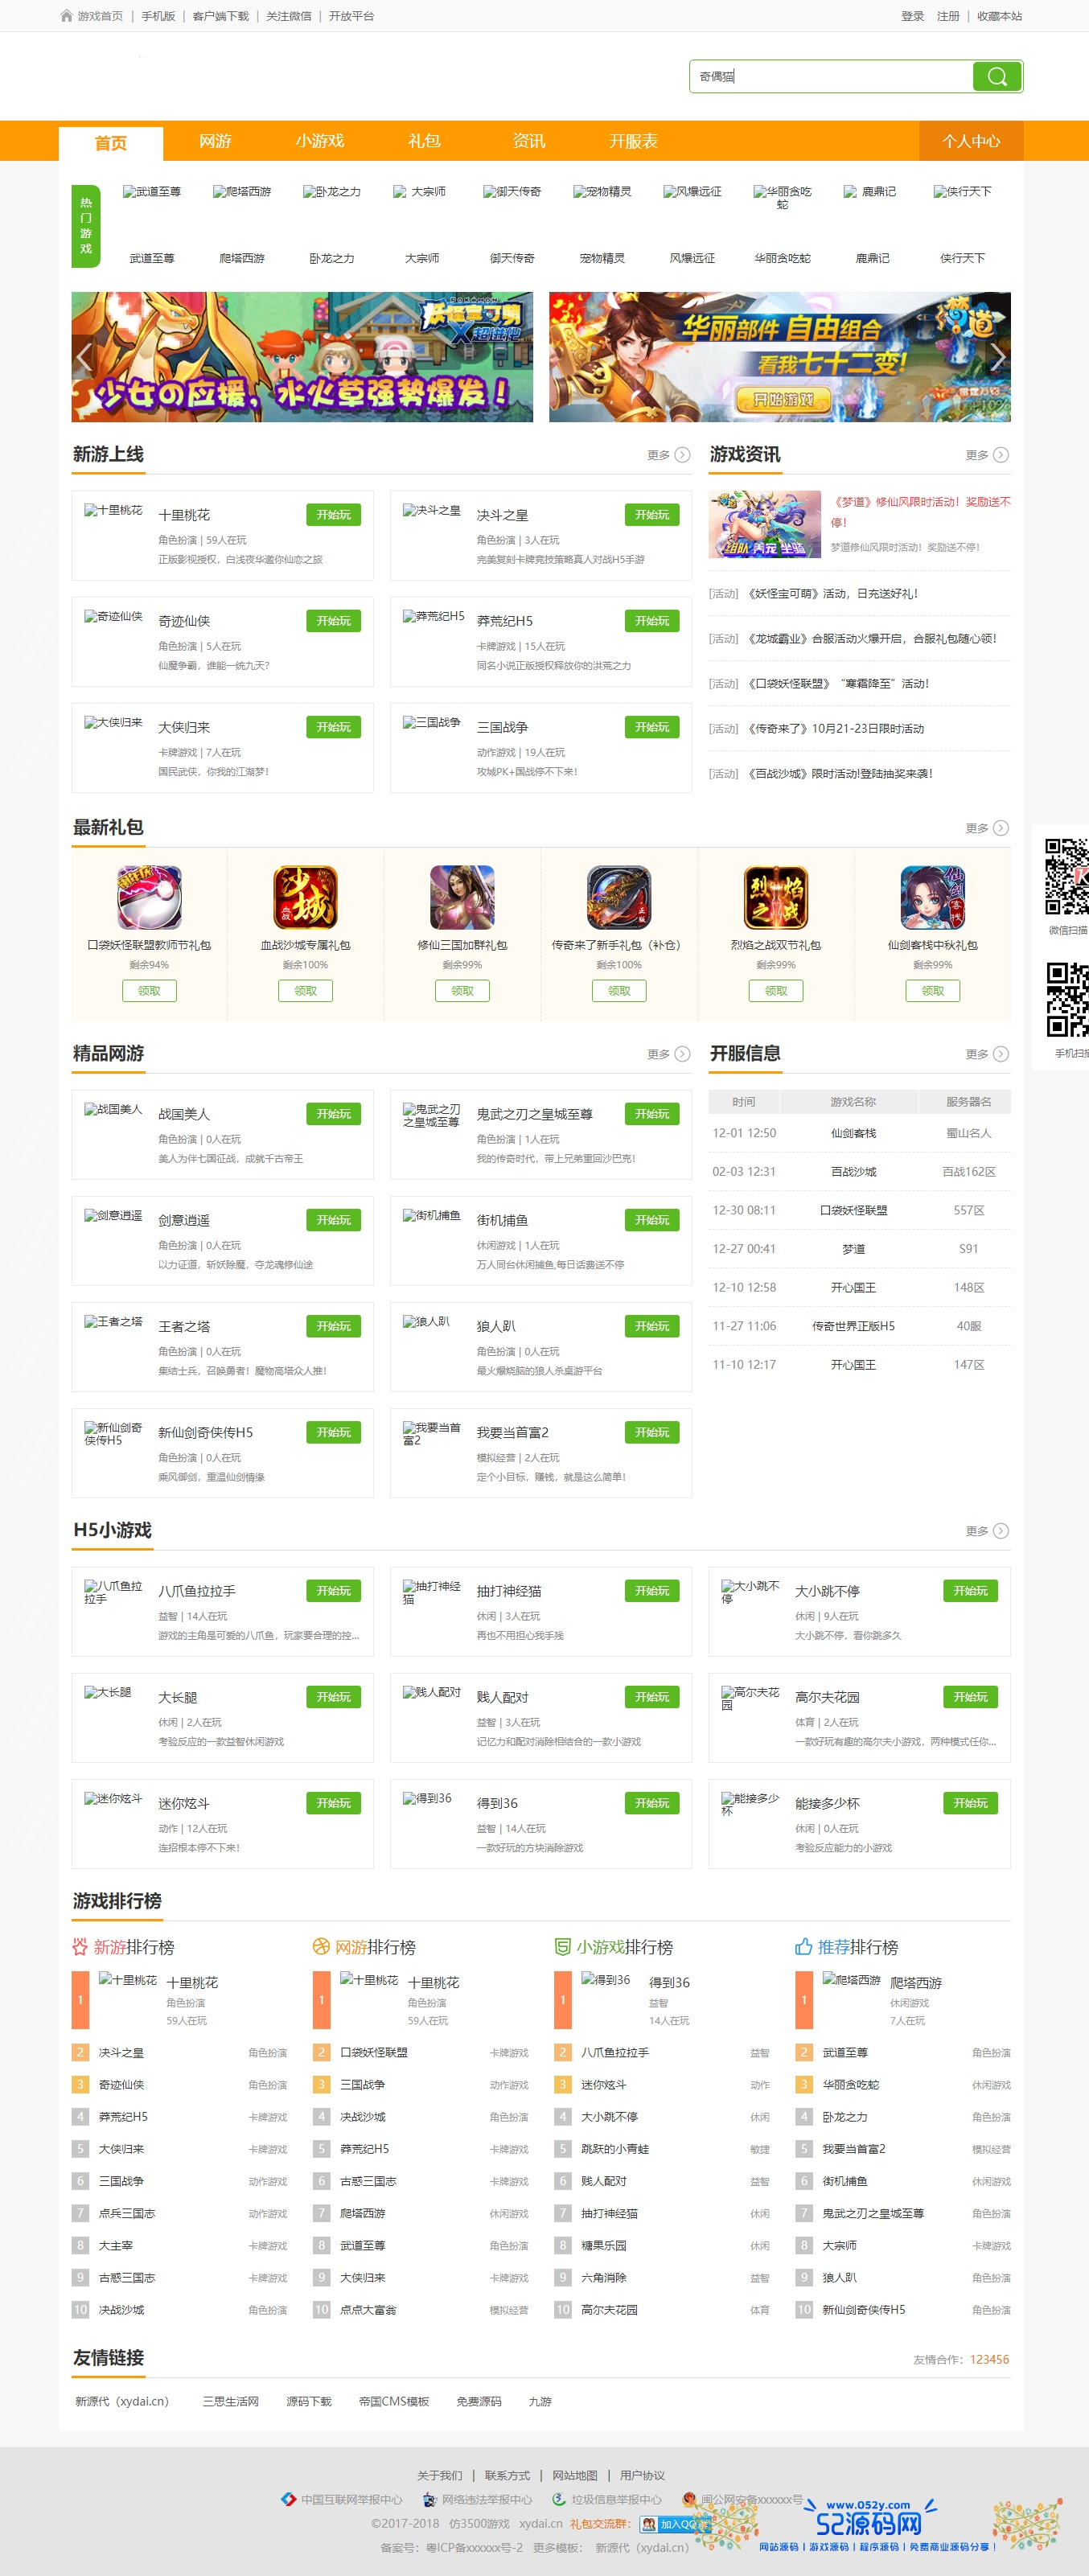Claim the 血战沙城专属礼包 with 领取
The image size is (1089, 2576).
tap(305, 991)
